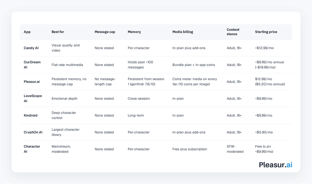Select the LoveScape AI row name

pos(33,98)
